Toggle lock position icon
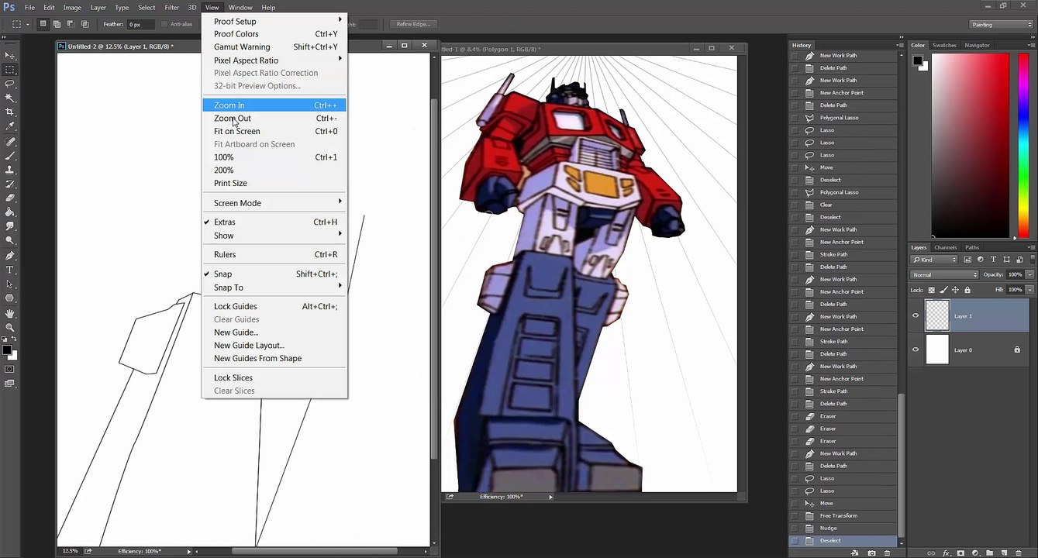The image size is (1038, 558). 955,290
